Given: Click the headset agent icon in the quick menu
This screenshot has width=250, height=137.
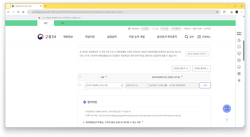Looking at the screenshot, I should (239, 80).
